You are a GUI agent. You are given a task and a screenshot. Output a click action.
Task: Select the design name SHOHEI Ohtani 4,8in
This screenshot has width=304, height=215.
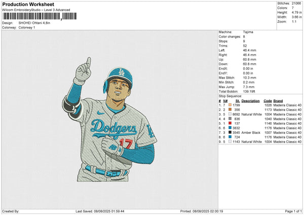coord(34,23)
